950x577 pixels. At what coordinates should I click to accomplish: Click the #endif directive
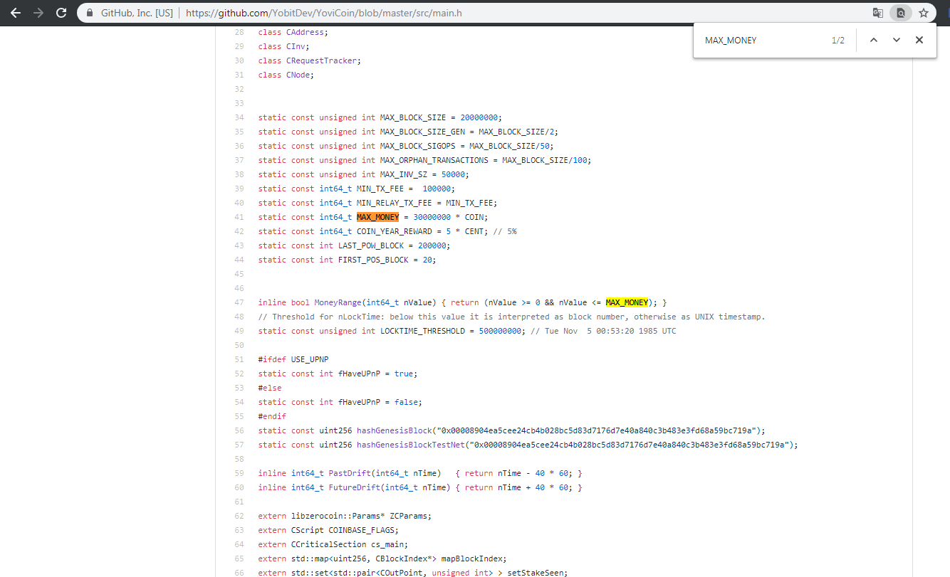click(272, 416)
